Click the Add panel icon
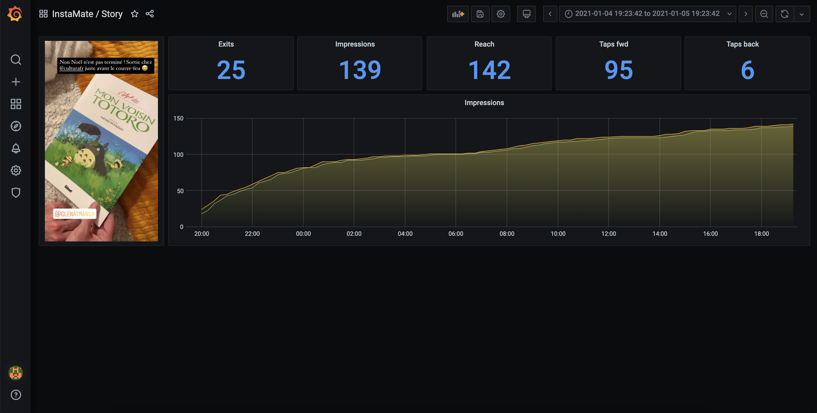This screenshot has height=413, width=817. pyautogui.click(x=457, y=14)
